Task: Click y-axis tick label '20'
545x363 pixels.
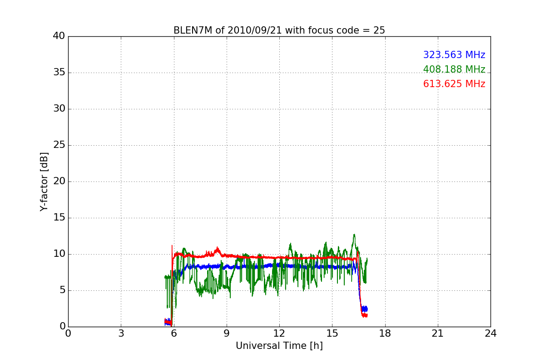Action: click(59, 181)
